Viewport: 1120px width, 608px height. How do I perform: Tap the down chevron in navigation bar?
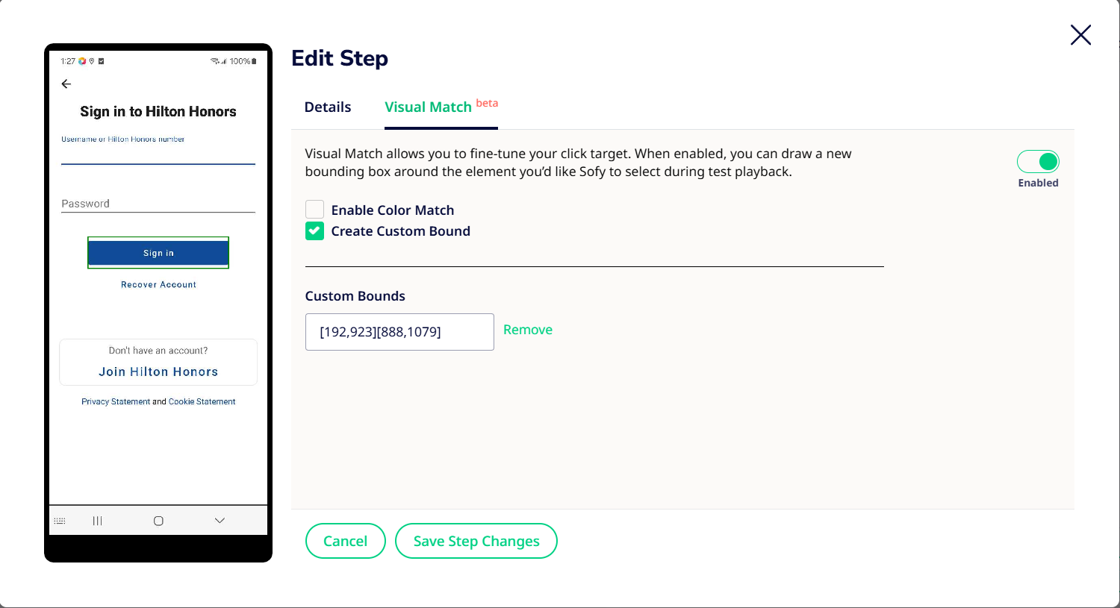click(220, 521)
